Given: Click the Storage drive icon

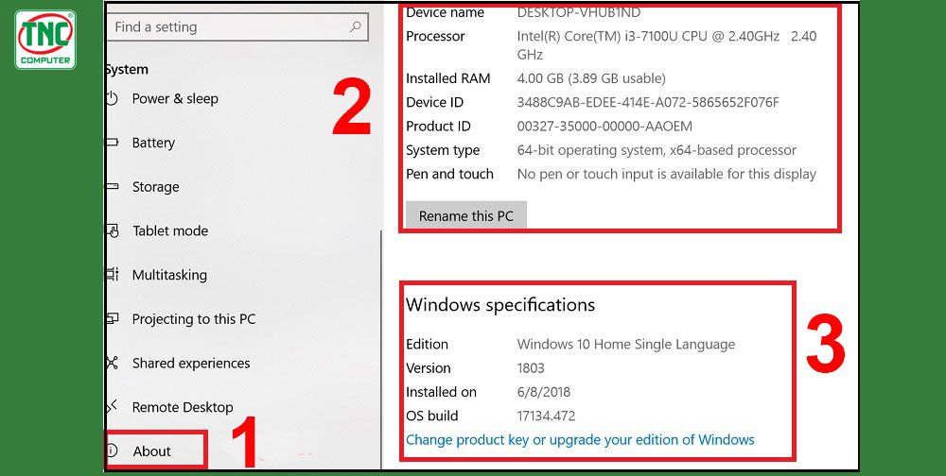Looking at the screenshot, I should (113, 186).
